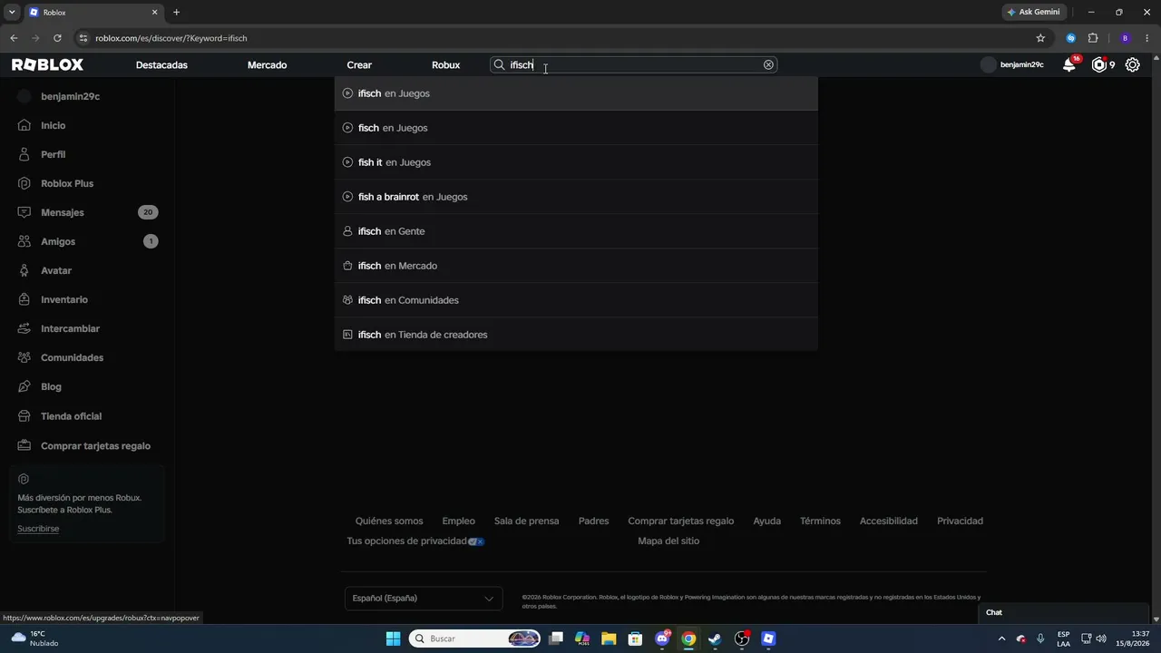Open the Chrome profile avatar B
Viewport: 1161px width, 653px height.
coord(1126,38)
